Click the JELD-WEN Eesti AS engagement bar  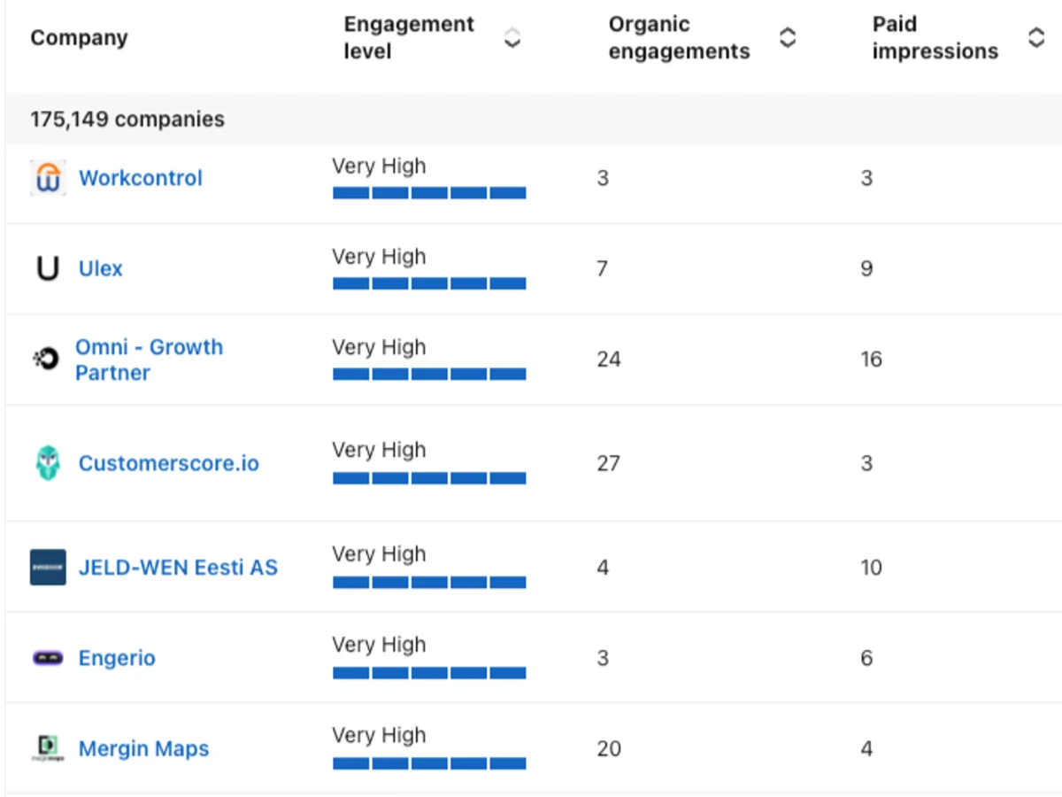429,583
